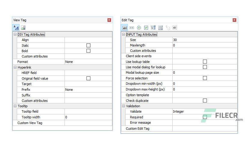
Task: Collapse the DIV Tag Attributes section
Action: 15,34
